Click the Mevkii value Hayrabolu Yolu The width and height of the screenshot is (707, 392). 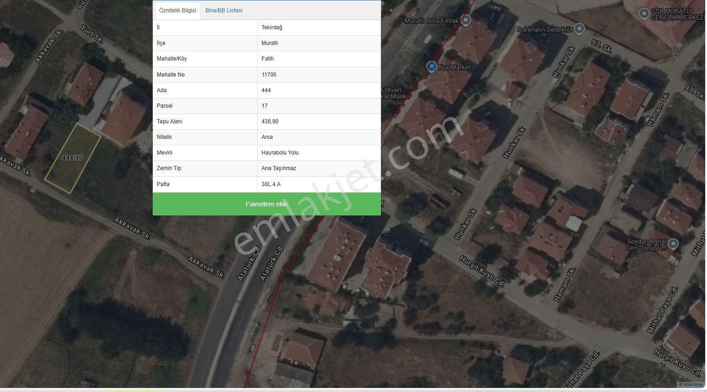click(280, 153)
